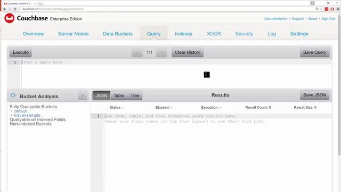Go to next query in history
The height and width of the screenshot is (192, 341).
point(161,53)
